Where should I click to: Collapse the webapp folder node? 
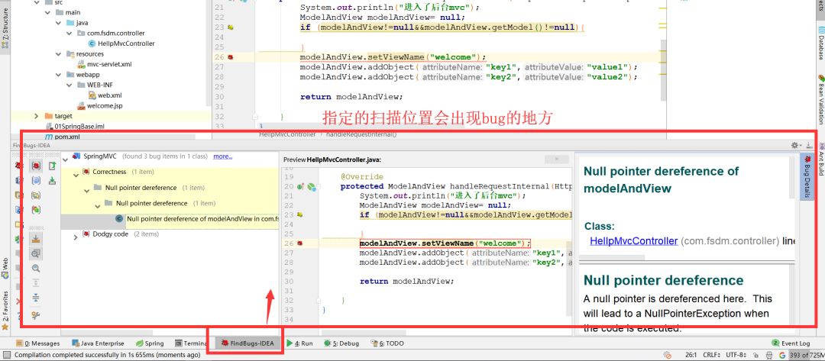[x=58, y=75]
